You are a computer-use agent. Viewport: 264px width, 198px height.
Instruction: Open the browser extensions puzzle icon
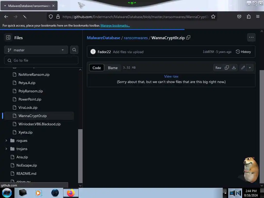[x=249, y=16]
